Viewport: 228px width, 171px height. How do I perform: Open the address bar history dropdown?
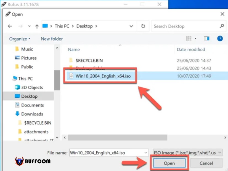click(131, 26)
